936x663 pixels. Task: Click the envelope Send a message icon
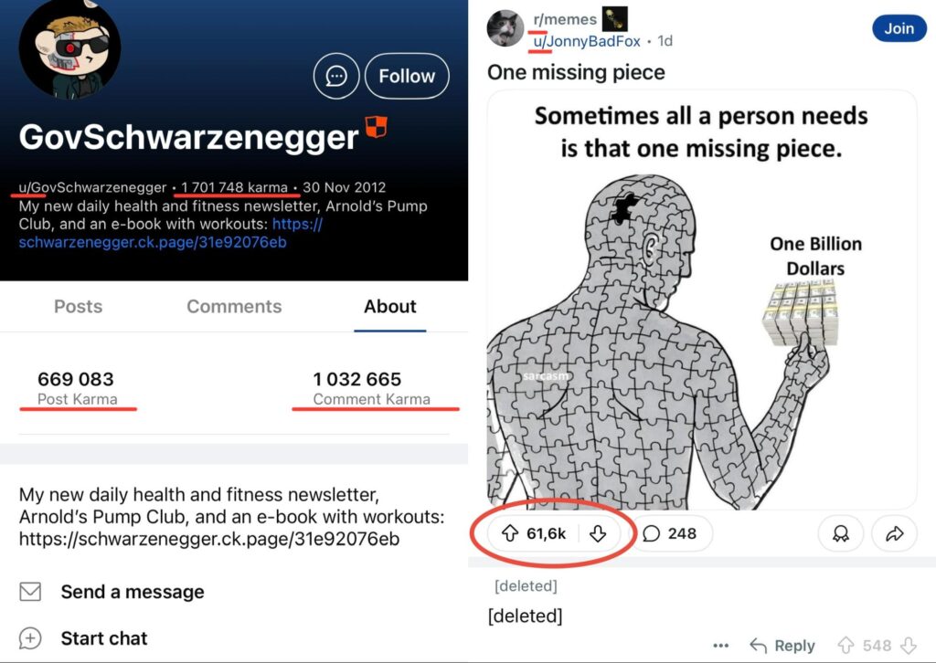pos(30,592)
